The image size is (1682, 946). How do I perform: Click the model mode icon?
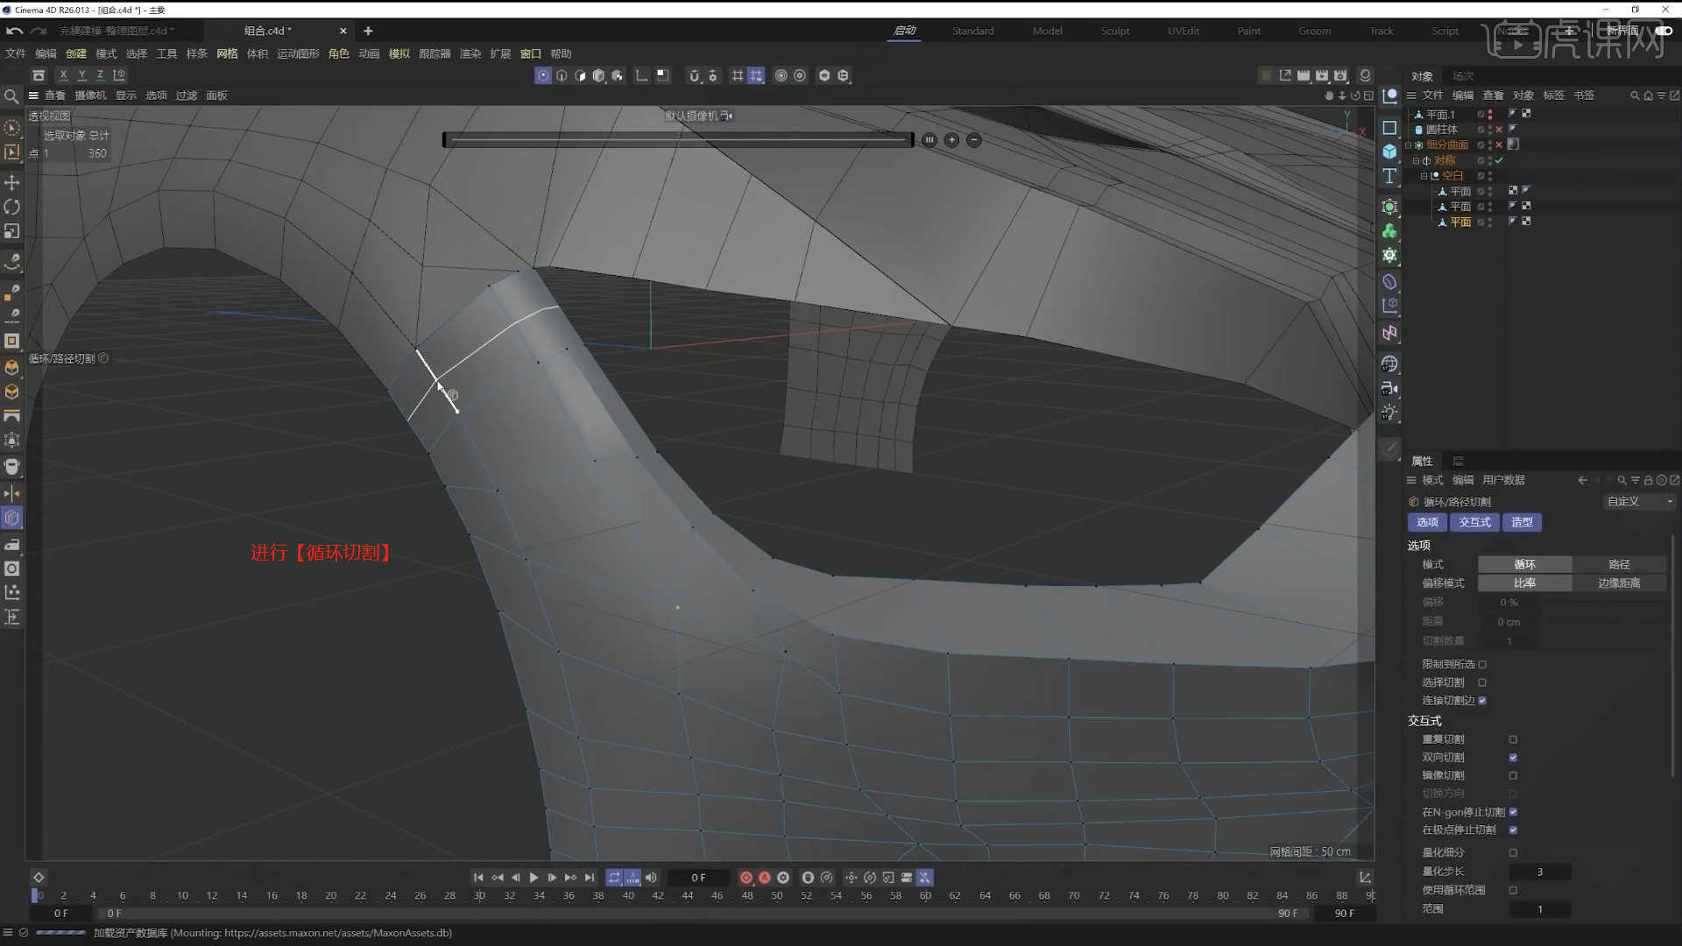click(598, 76)
